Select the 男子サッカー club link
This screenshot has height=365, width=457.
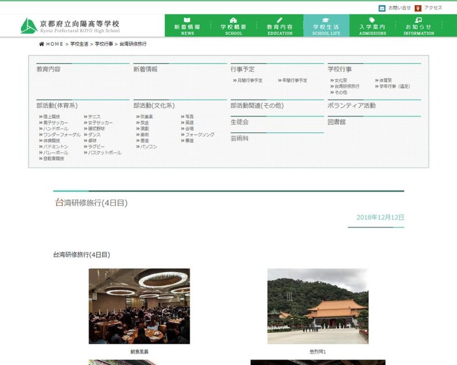coord(55,123)
